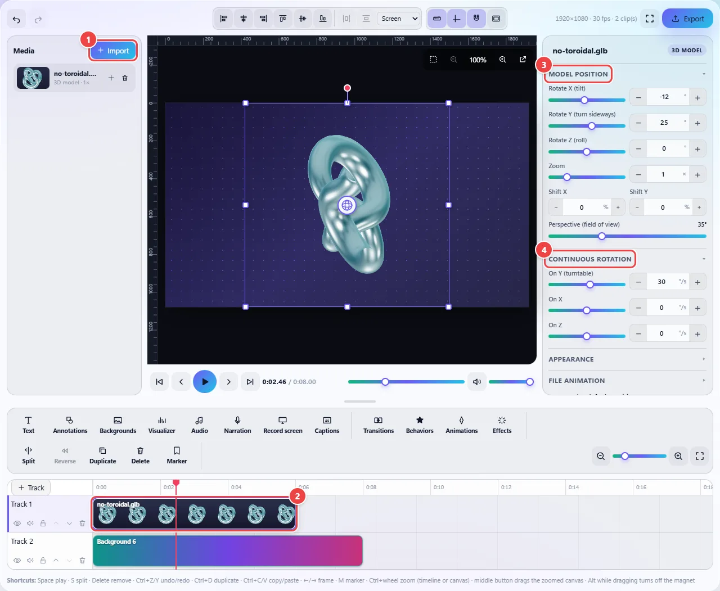Open the Behaviors panel
This screenshot has width=720, height=591.
[x=420, y=425]
